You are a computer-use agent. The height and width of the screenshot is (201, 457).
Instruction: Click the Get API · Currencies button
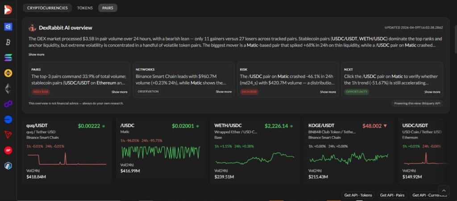(x=430, y=195)
